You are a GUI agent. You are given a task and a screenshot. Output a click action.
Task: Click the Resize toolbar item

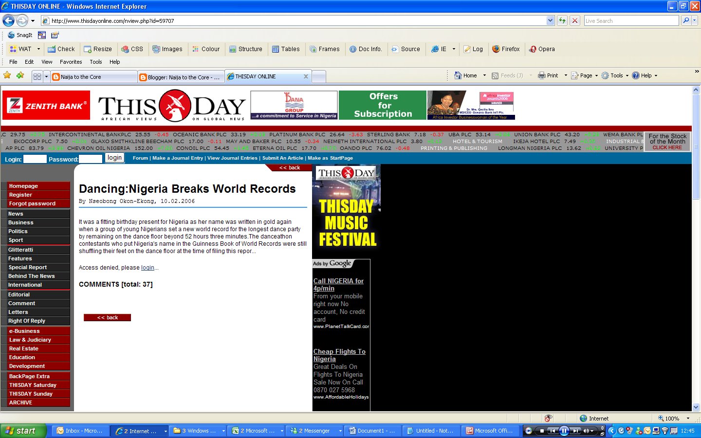click(98, 49)
